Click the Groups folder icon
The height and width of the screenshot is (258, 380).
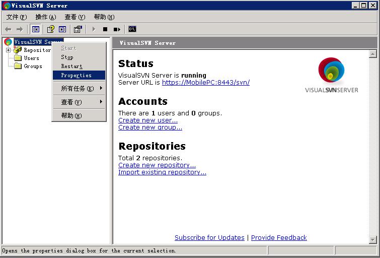pos(18,66)
